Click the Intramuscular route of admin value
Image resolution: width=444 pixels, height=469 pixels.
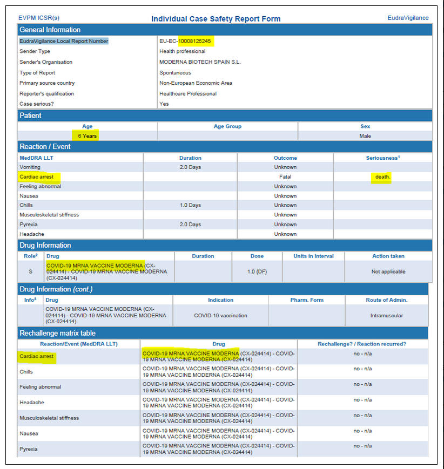click(x=386, y=316)
